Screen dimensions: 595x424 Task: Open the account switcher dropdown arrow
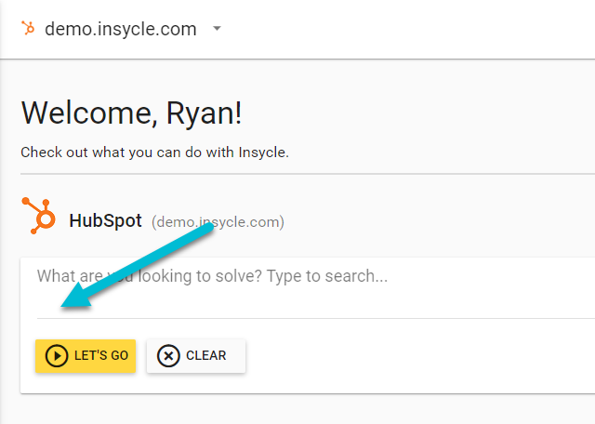pyautogui.click(x=217, y=29)
